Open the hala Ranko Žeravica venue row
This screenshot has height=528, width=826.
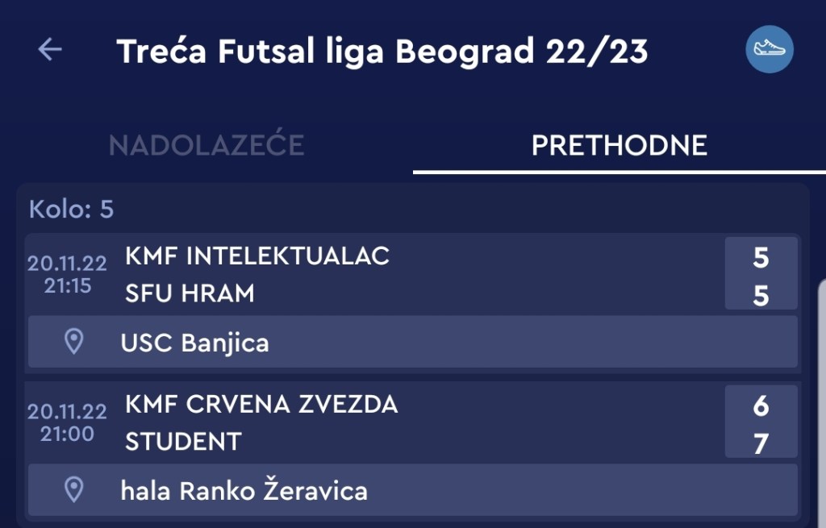(413, 490)
